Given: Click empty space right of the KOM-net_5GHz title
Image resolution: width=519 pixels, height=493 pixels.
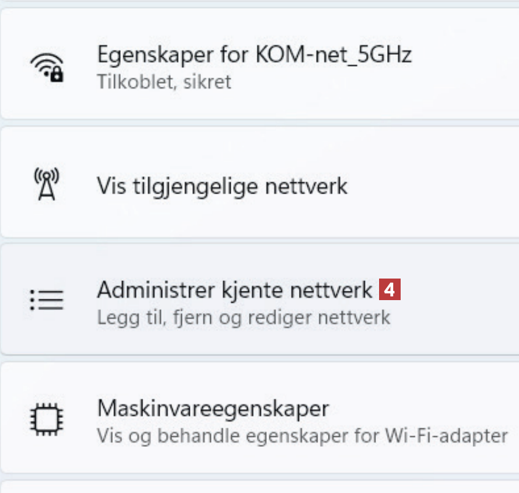Looking at the screenshot, I should (x=465, y=55).
